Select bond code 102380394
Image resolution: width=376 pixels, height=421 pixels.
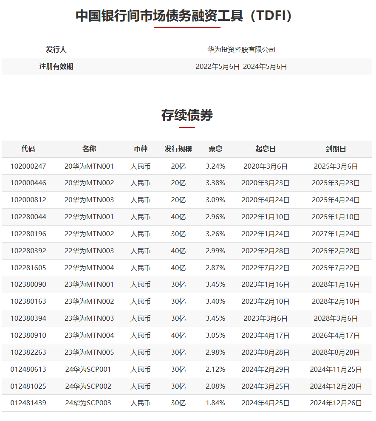point(28,319)
